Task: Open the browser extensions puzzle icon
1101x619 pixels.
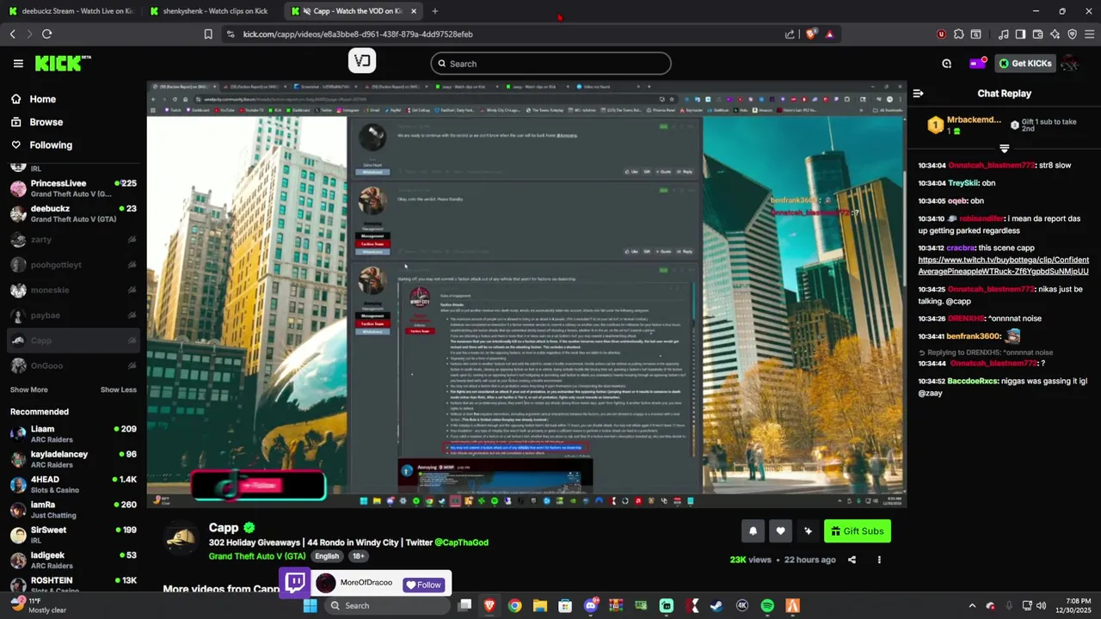Action: click(958, 34)
